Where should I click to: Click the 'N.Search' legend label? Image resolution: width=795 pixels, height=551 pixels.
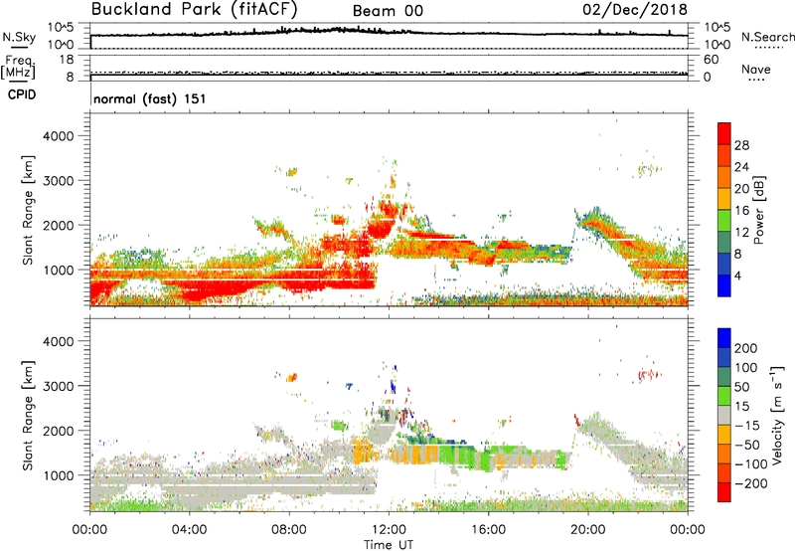(x=767, y=37)
